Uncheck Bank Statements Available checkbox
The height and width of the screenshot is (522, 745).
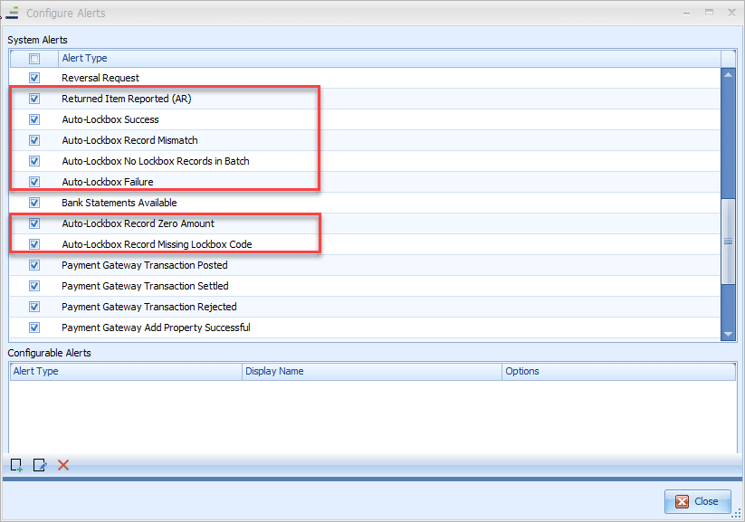coord(34,203)
